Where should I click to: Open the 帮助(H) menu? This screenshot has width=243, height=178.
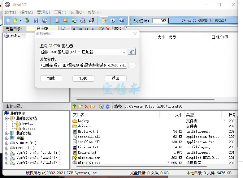point(94,12)
